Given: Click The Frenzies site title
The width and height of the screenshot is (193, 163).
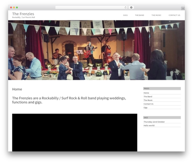Looking at the screenshot, I should click(x=23, y=14).
